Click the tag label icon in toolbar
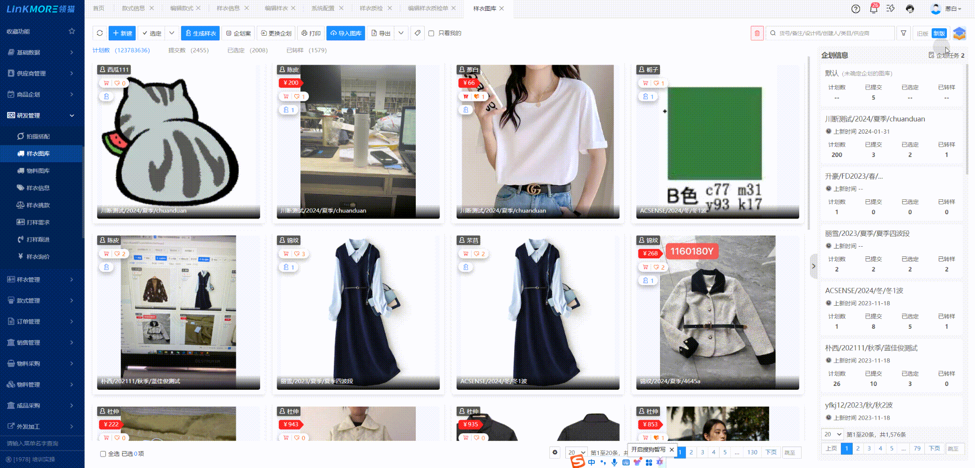This screenshot has width=975, height=468. pyautogui.click(x=417, y=33)
